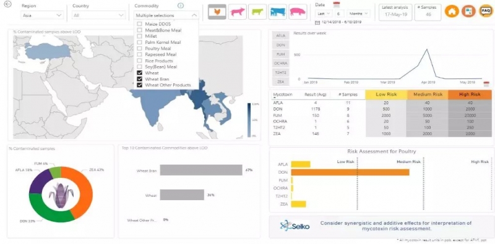
Task: Click the Selko logo
Action: (295, 226)
